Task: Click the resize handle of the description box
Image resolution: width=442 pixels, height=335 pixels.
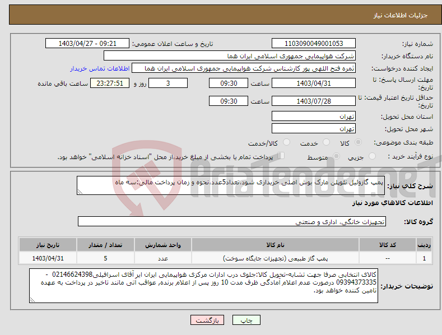Action: [80, 192]
